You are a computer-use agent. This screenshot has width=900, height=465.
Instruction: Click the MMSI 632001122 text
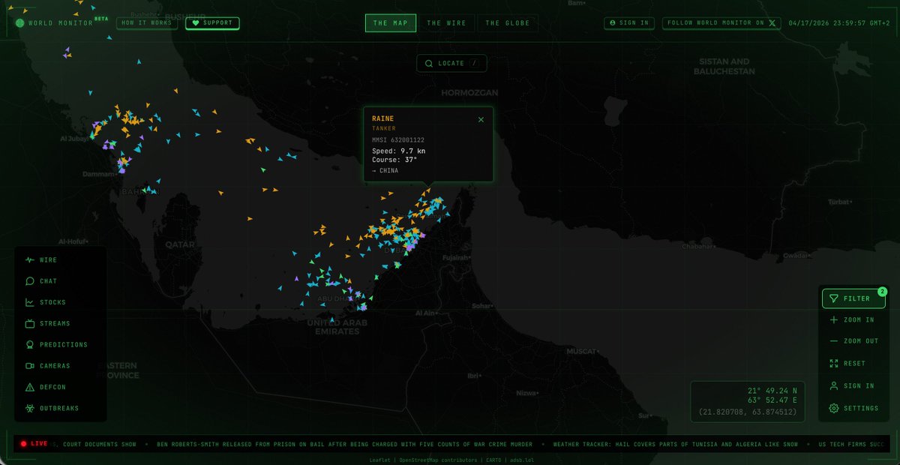[398, 139]
